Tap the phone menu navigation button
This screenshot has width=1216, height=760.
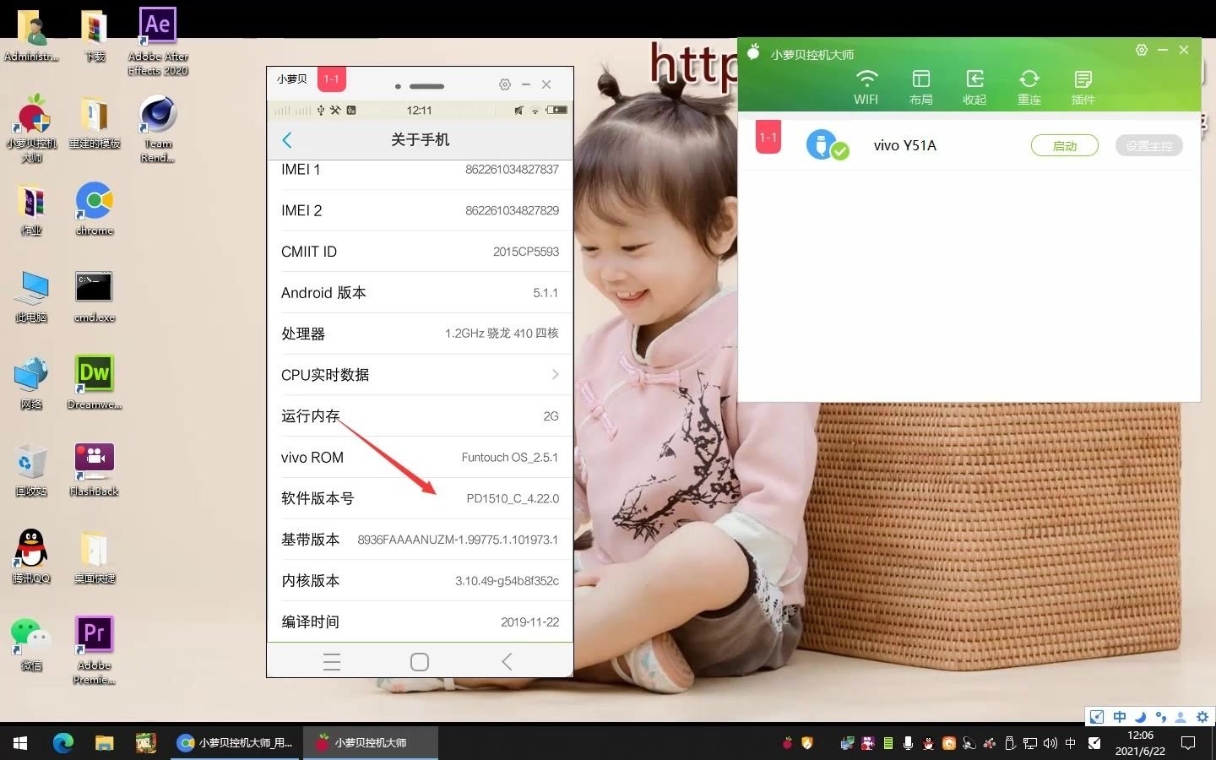(332, 662)
